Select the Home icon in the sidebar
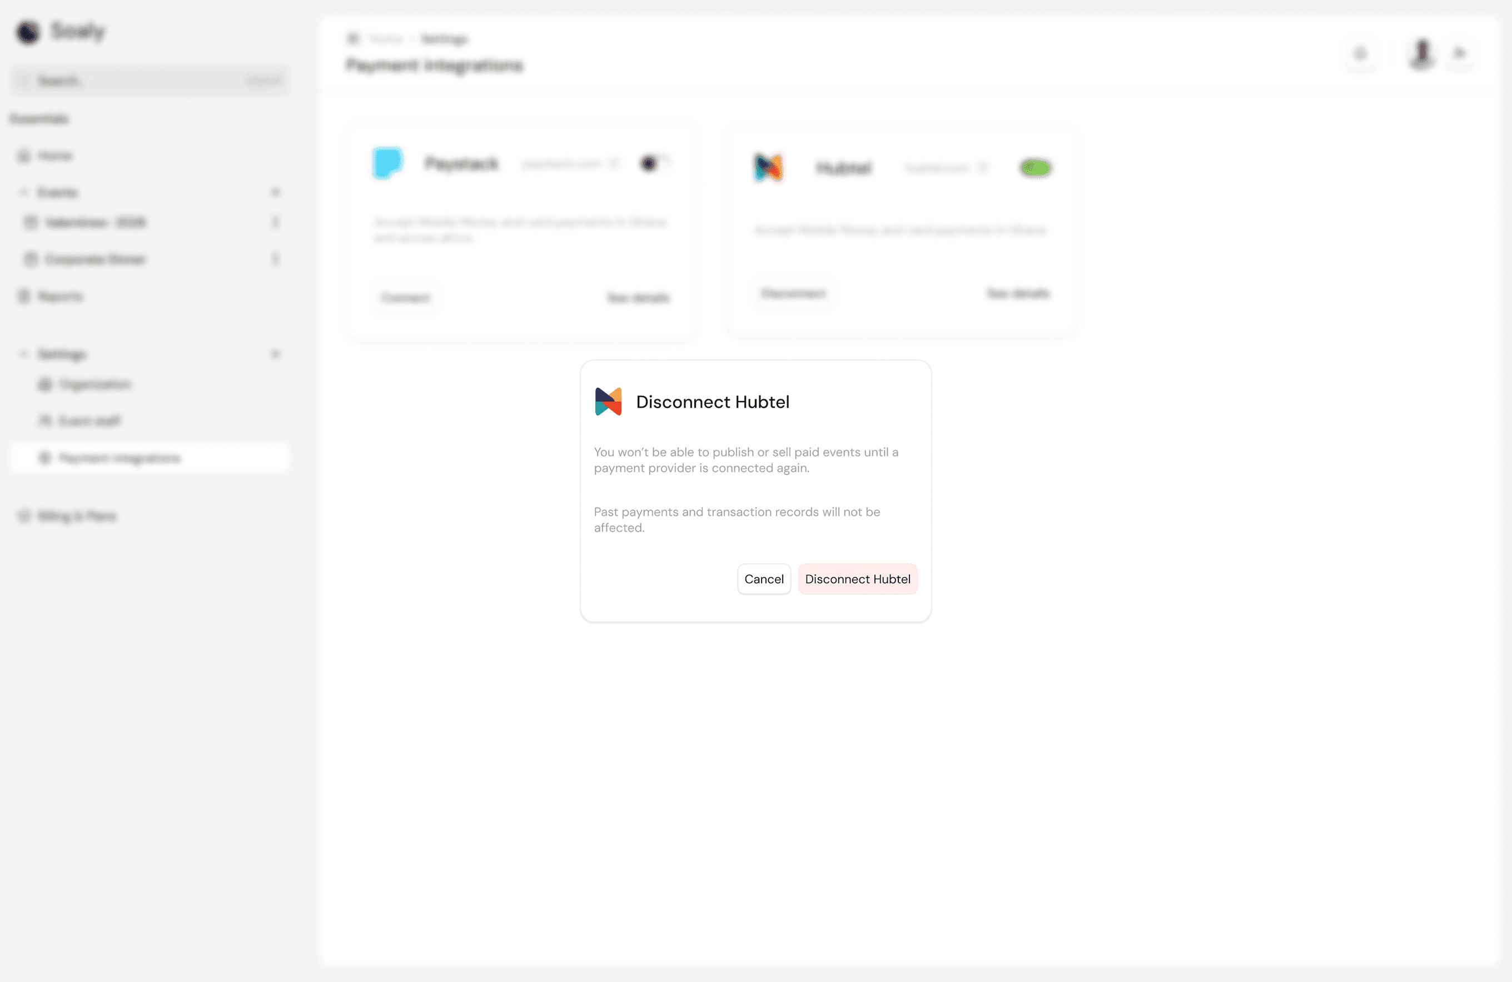The image size is (1512, 982). [x=23, y=156]
